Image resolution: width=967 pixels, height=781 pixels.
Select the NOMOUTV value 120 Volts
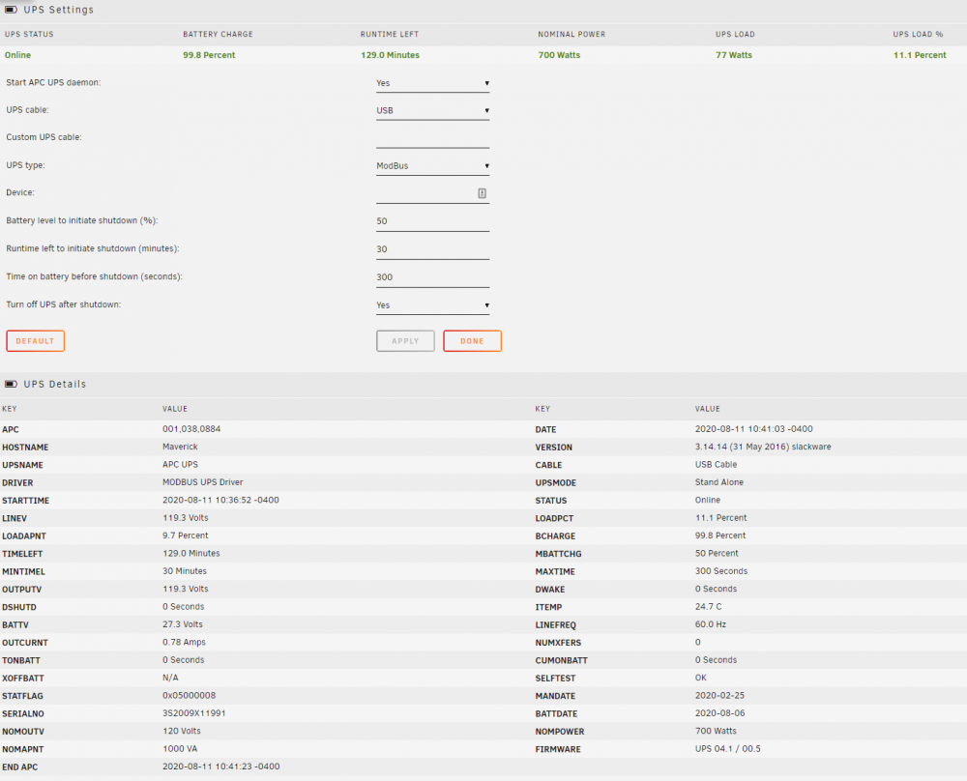(182, 731)
